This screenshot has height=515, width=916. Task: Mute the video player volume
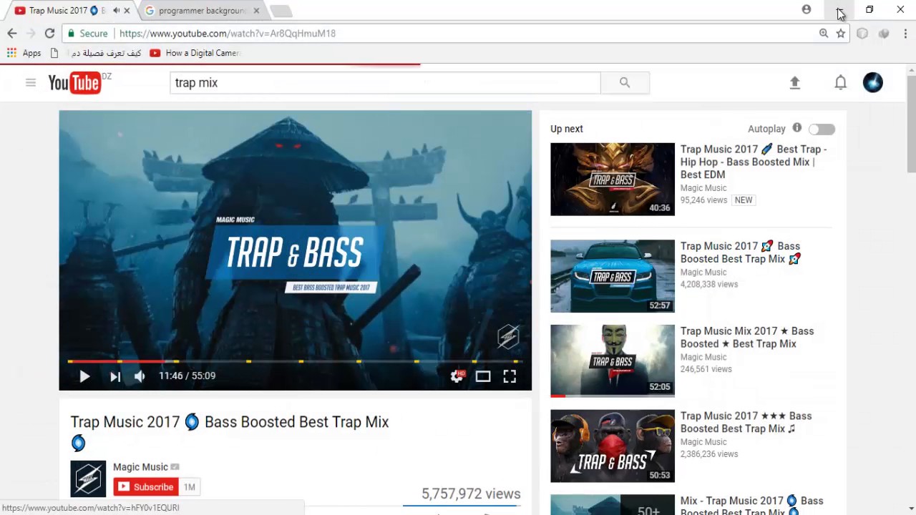(x=140, y=376)
